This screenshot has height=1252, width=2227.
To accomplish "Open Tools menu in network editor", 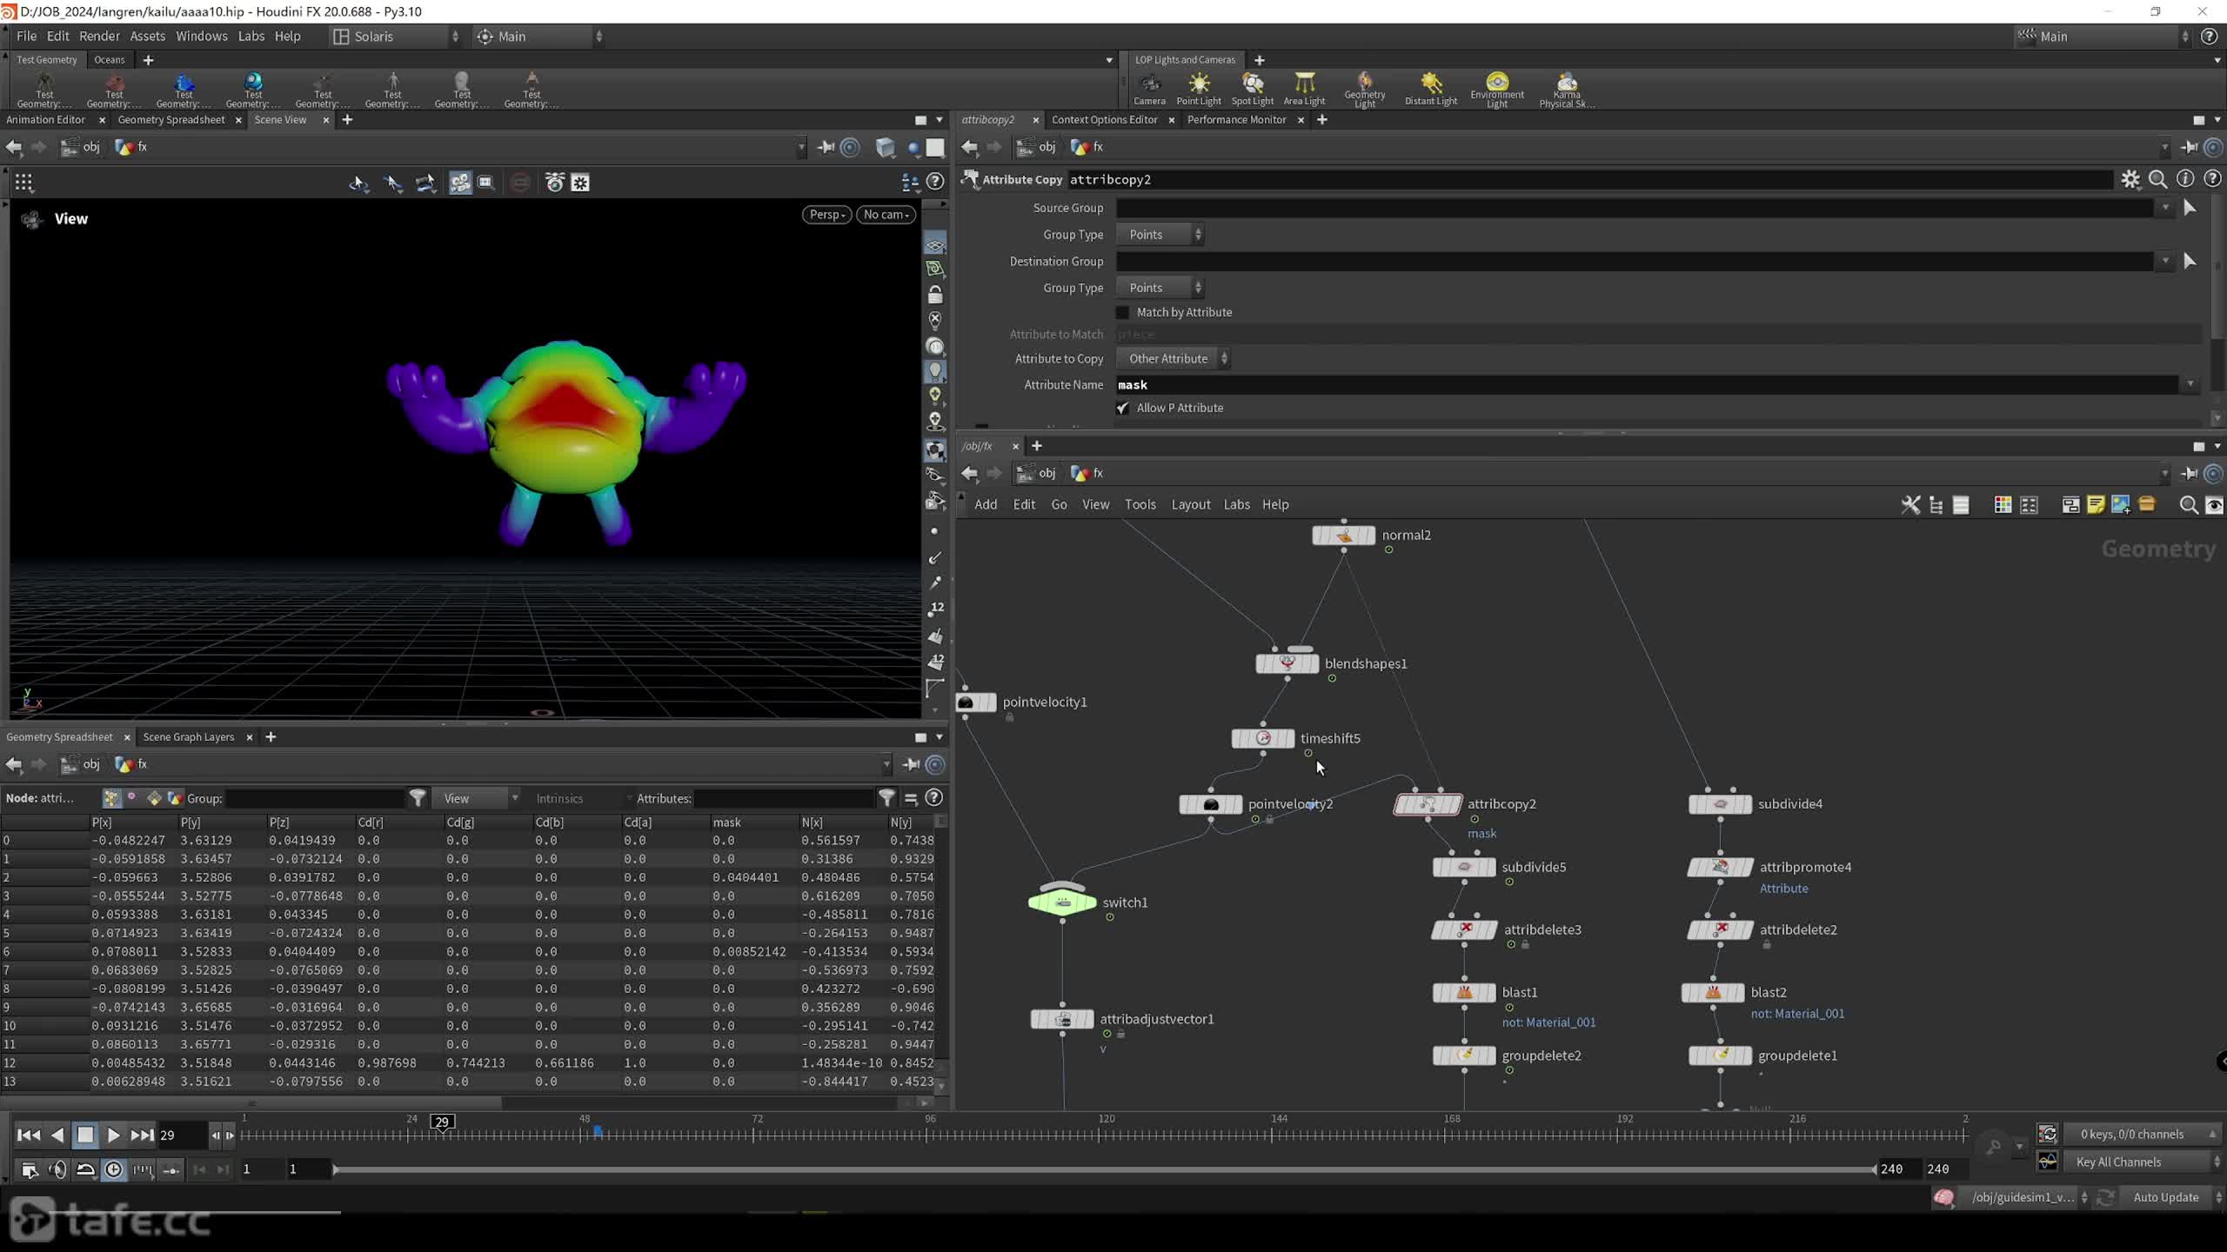I will point(1140,504).
